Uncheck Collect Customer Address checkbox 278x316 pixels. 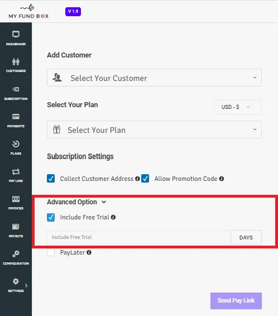click(x=51, y=179)
